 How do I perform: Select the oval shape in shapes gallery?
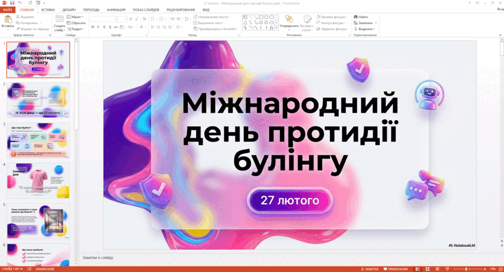(x=266, y=17)
